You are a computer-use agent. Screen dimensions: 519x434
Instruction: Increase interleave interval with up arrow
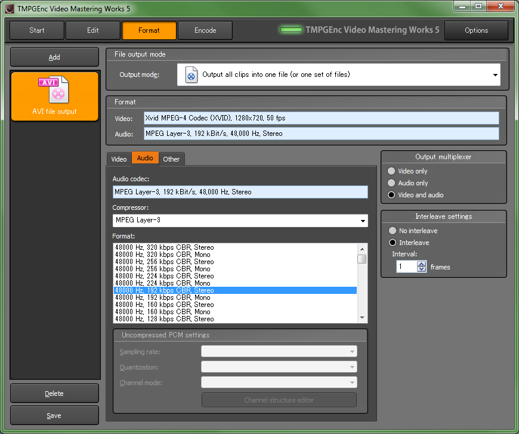tap(421, 263)
